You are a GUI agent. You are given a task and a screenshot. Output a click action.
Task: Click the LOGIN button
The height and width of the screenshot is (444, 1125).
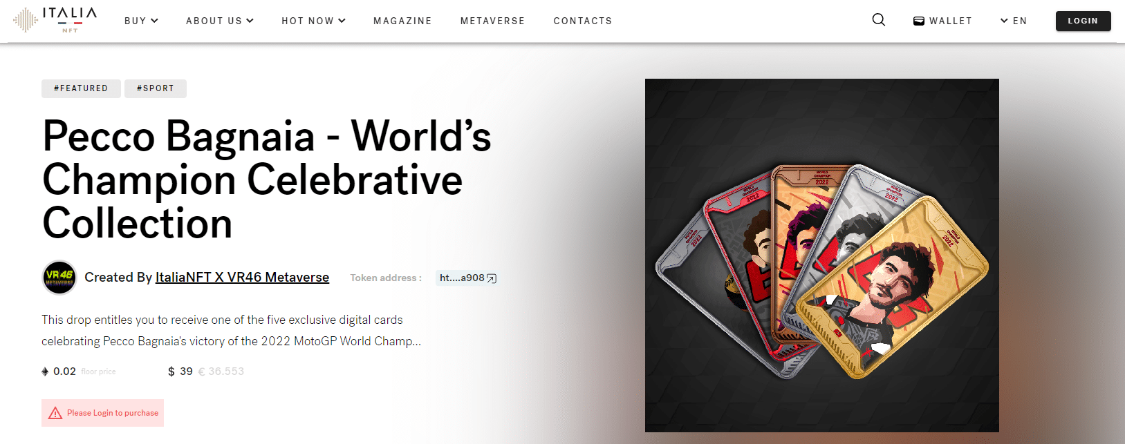tap(1083, 21)
